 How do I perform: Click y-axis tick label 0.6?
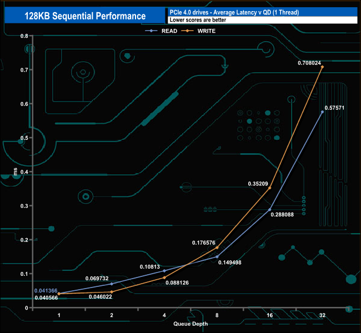point(24,104)
